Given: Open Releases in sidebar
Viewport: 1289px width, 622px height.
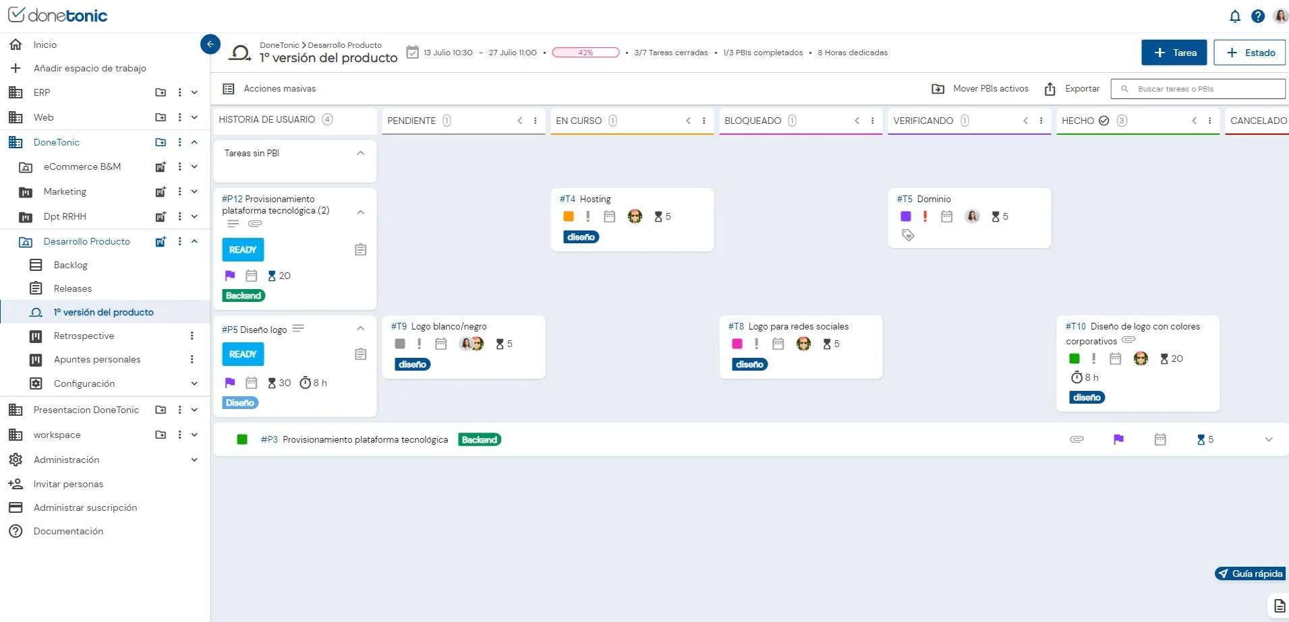Looking at the screenshot, I should pyautogui.click(x=73, y=288).
